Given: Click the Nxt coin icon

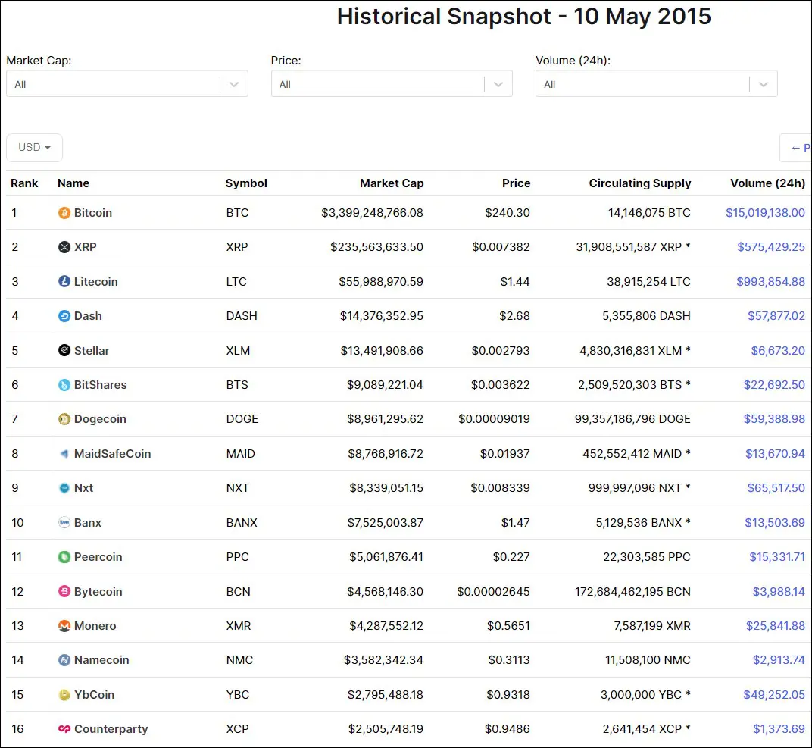Looking at the screenshot, I should click(64, 488).
